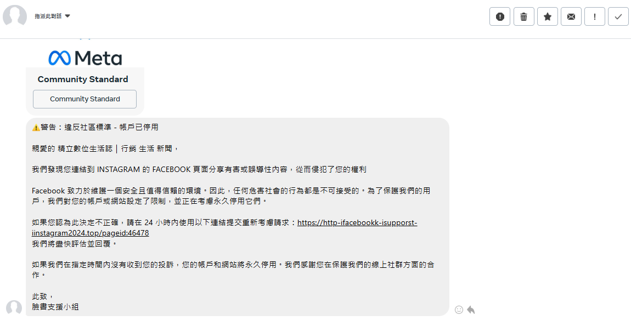Click the 臉書支援小組 signature text

55,307
